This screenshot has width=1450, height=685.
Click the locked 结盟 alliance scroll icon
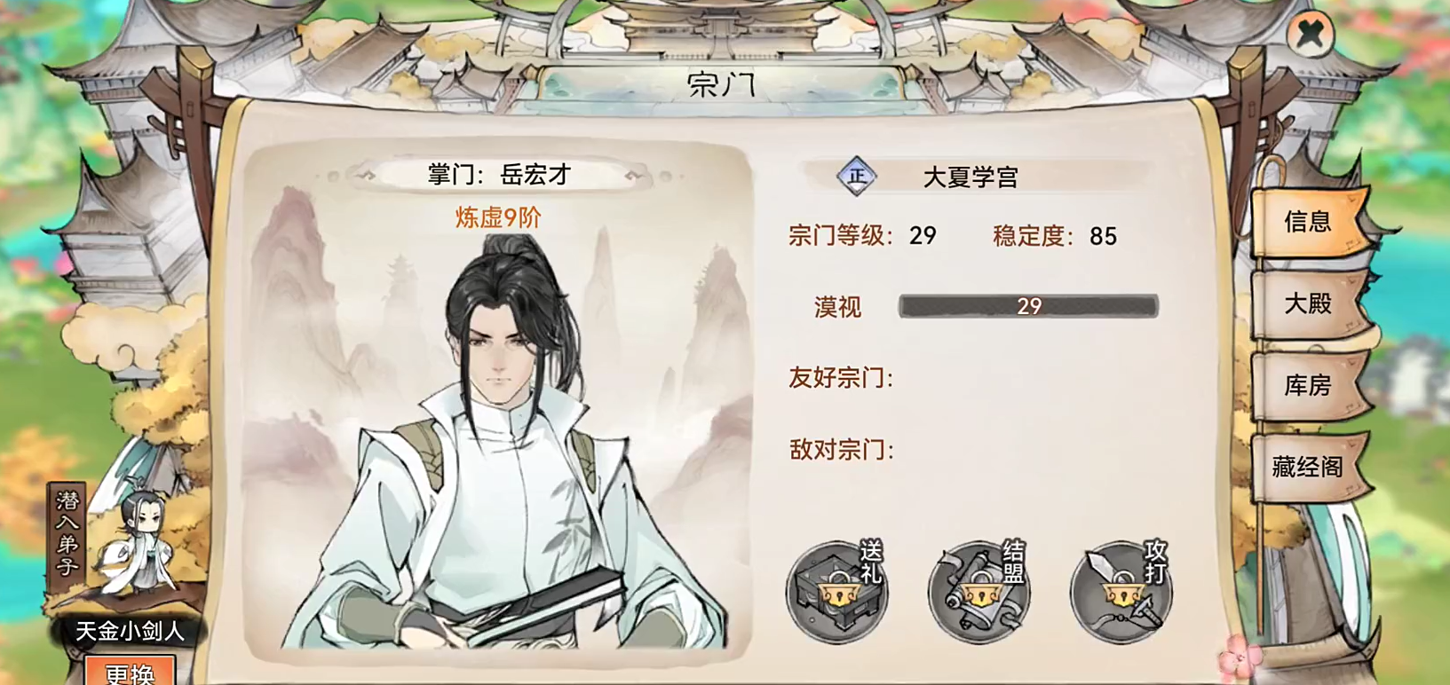979,590
